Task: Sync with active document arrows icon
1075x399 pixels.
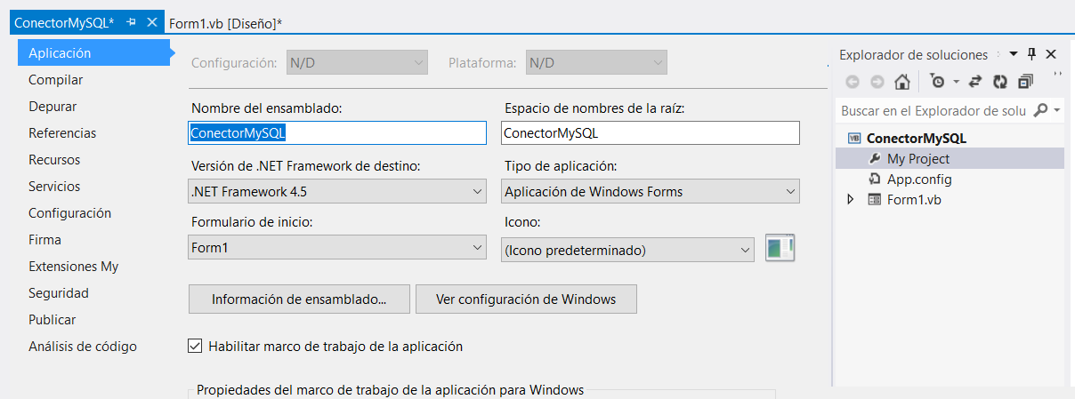Action: 974,82
